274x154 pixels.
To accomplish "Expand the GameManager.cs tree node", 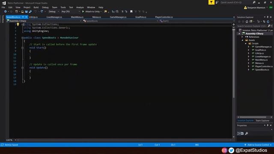I will click(x=249, y=47).
